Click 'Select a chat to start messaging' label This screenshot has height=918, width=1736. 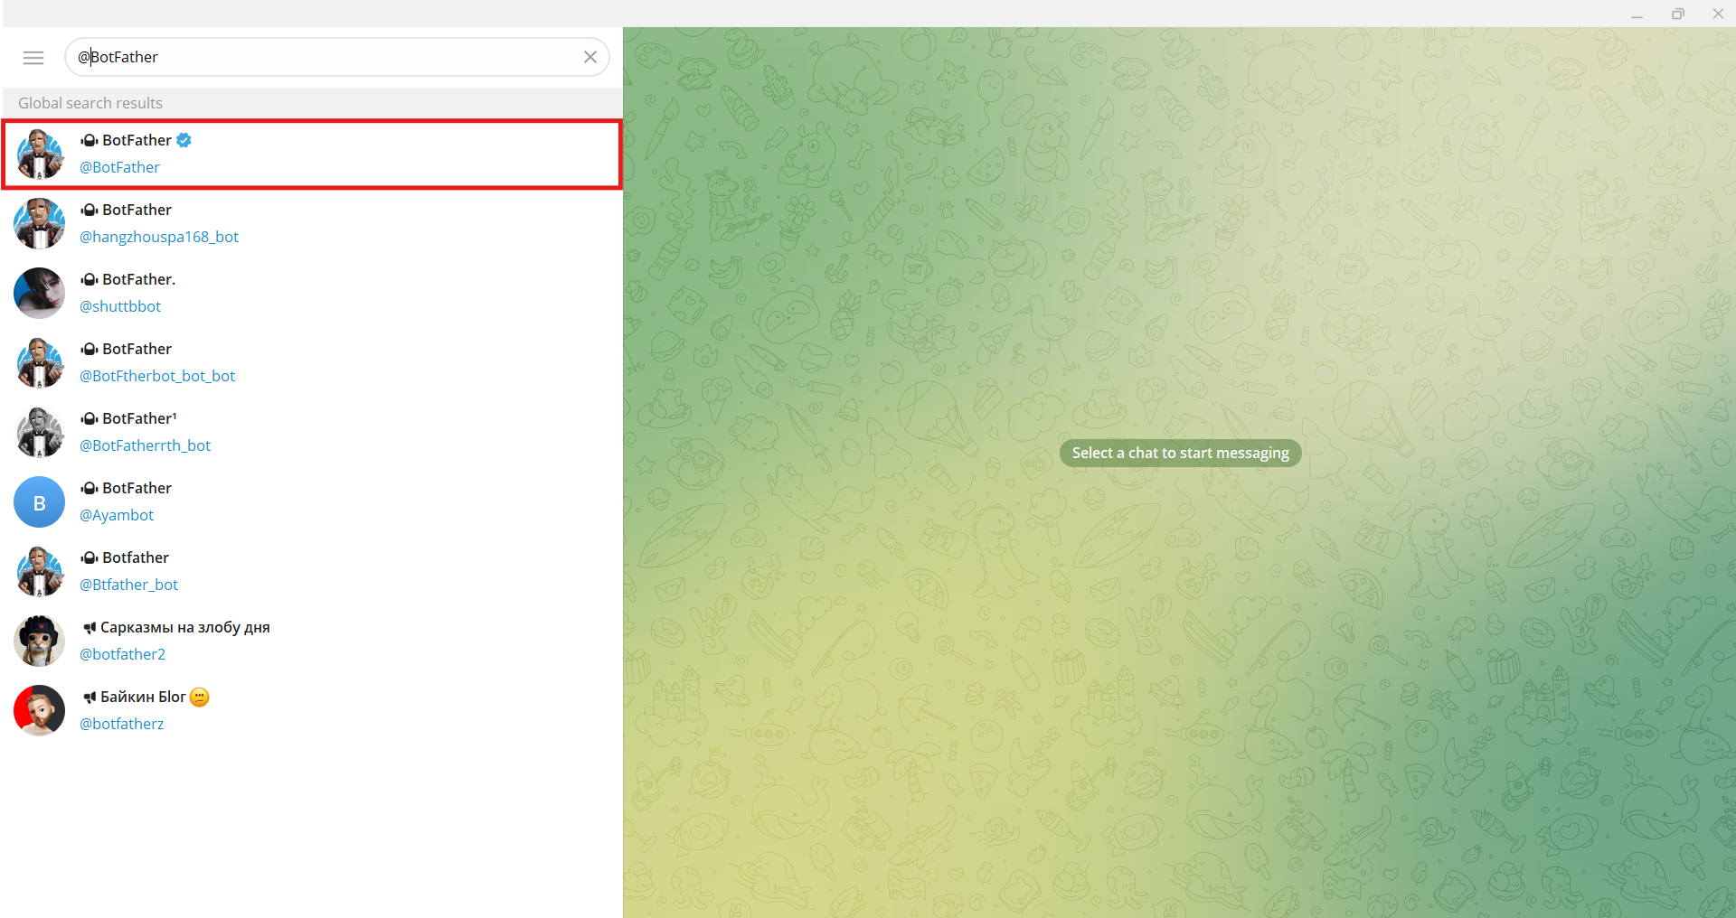pos(1180,453)
